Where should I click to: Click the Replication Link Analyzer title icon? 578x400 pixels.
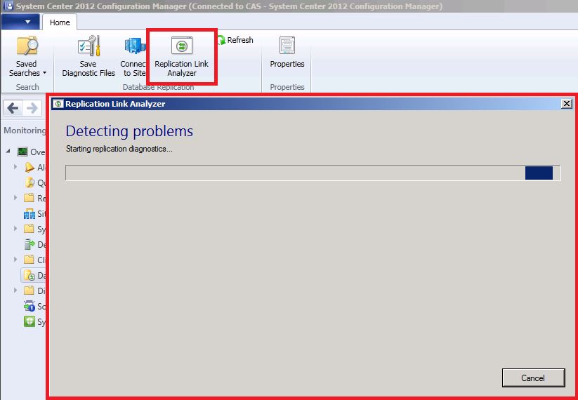coord(58,104)
